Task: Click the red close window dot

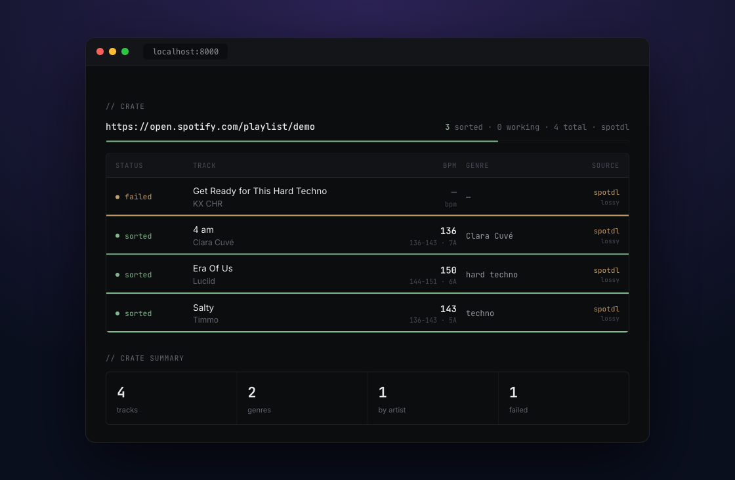Action: click(100, 52)
